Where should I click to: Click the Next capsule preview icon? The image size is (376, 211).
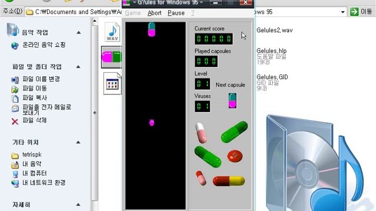pos(233,101)
